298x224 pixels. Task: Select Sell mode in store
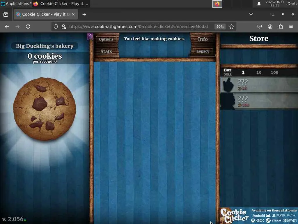pyautogui.click(x=228, y=74)
